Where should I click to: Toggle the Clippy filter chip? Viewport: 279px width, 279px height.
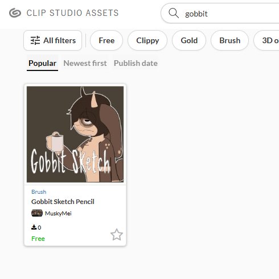[147, 40]
